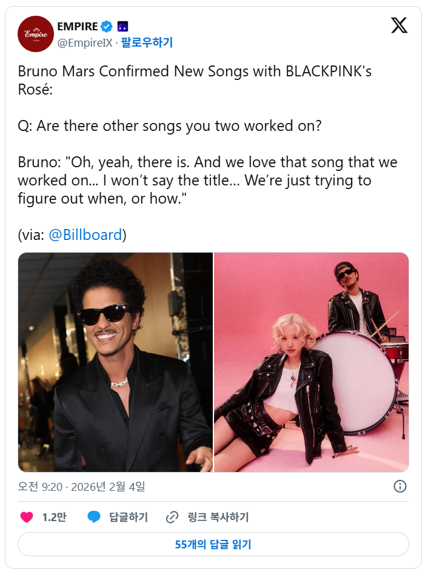428x575 pixels.
Task: Click the 1.2만 like count
Action: 54,517
